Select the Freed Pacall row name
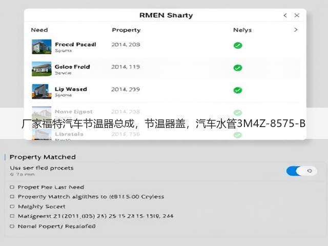This screenshot has width=328, height=246. 75,45
